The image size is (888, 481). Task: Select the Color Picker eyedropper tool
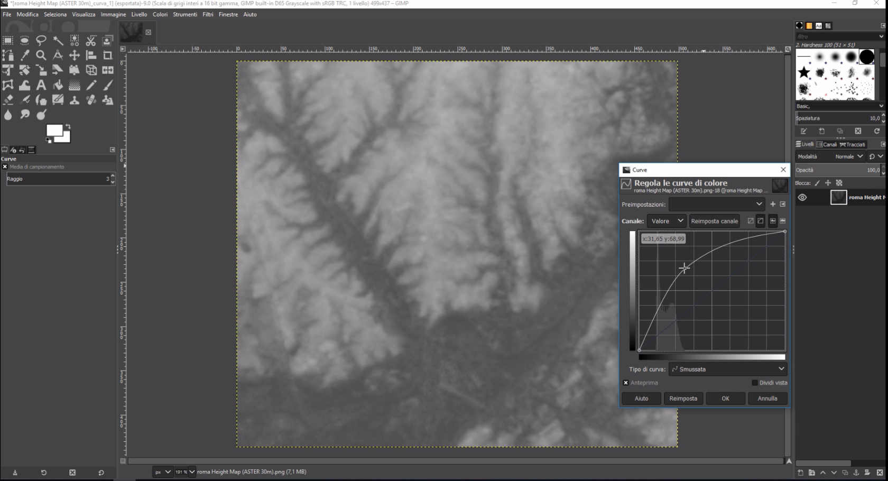(24, 55)
